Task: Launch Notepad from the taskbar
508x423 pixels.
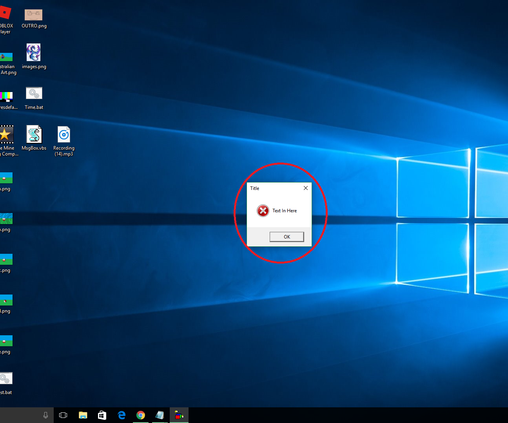Action: [x=160, y=415]
